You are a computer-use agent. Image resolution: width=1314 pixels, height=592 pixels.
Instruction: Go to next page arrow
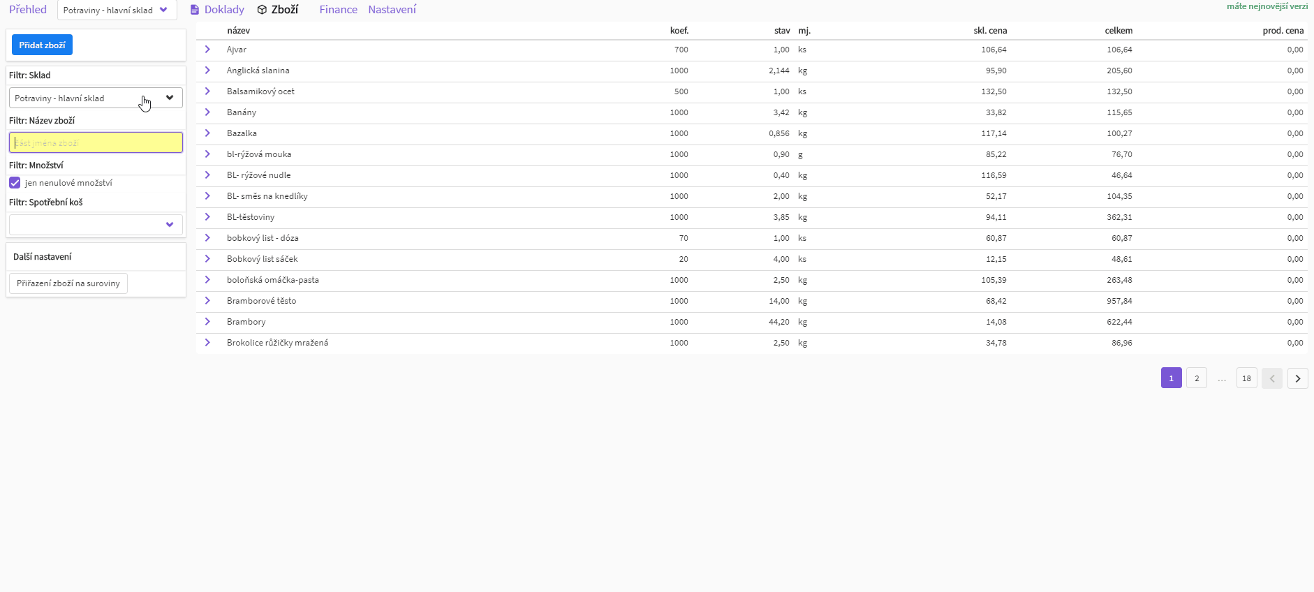(1297, 378)
